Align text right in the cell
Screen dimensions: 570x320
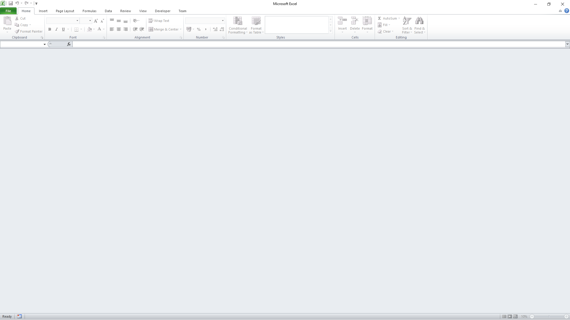click(x=126, y=29)
